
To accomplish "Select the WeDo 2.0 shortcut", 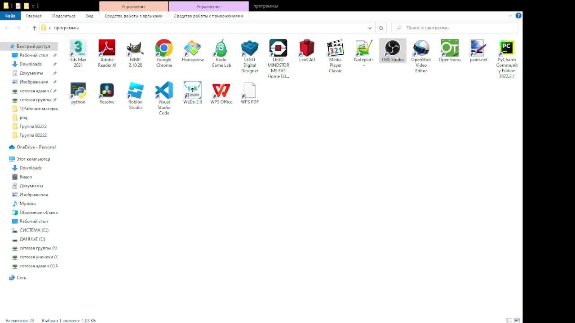I will (193, 93).
